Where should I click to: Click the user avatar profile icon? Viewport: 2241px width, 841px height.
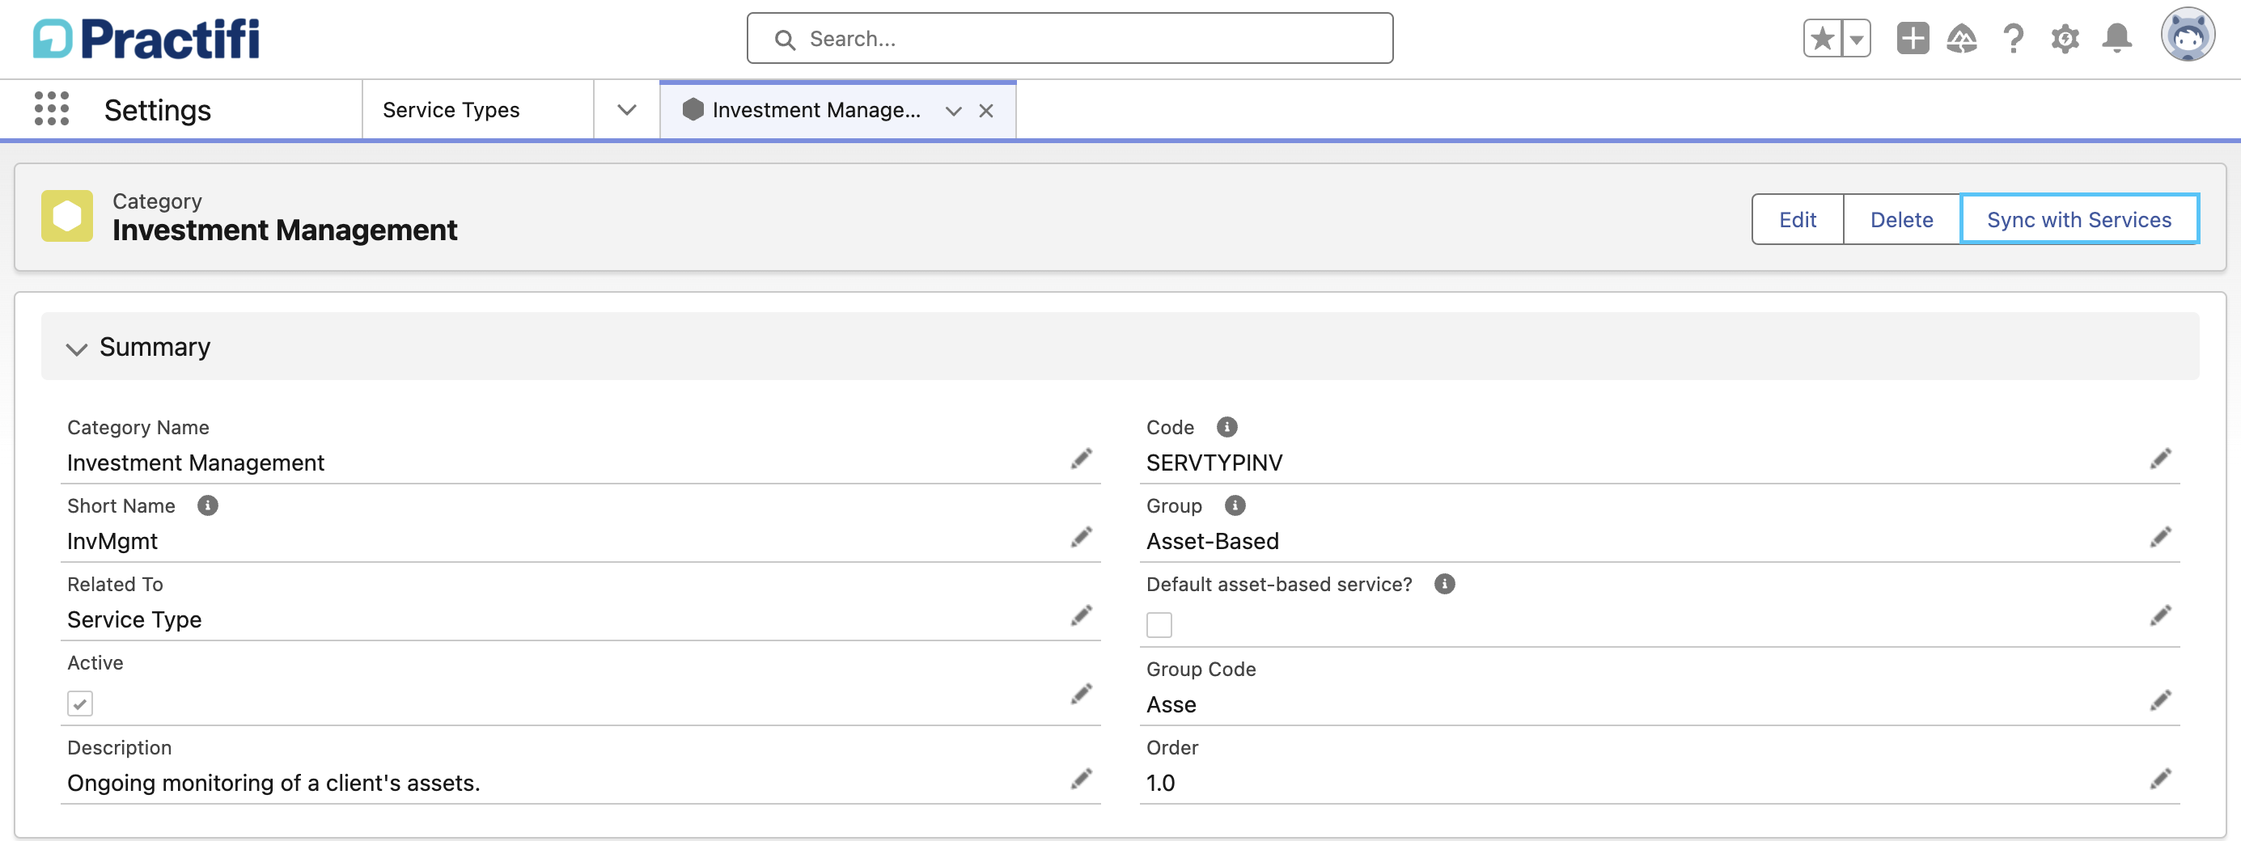click(2187, 35)
